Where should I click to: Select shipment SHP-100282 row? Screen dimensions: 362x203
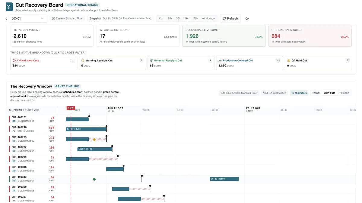pos(181,149)
